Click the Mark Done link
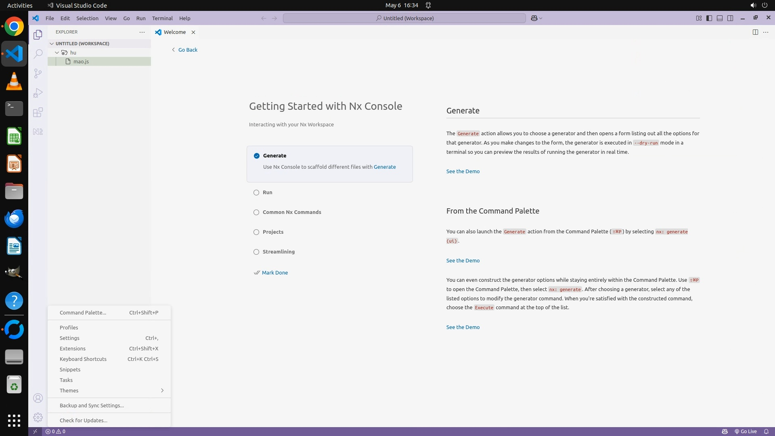 (274, 273)
